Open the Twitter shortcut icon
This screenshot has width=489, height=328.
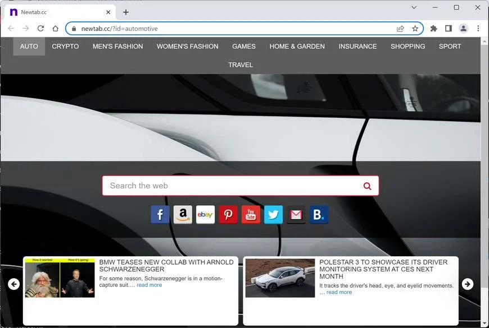[x=274, y=214]
